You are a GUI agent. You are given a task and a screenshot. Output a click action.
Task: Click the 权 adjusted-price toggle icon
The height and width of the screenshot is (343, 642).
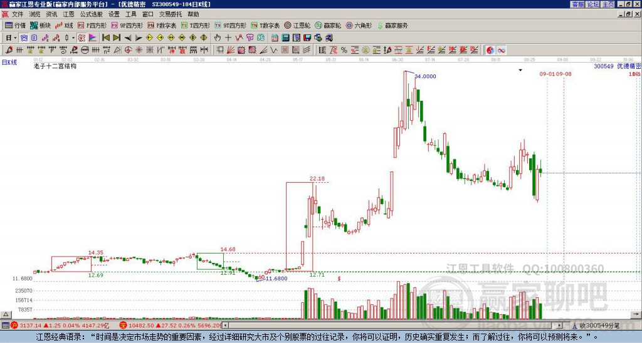point(82,38)
